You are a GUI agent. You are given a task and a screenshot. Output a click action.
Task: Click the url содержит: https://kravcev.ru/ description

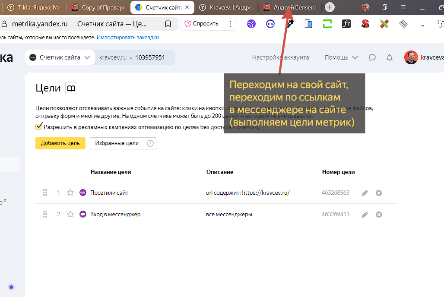(248, 193)
